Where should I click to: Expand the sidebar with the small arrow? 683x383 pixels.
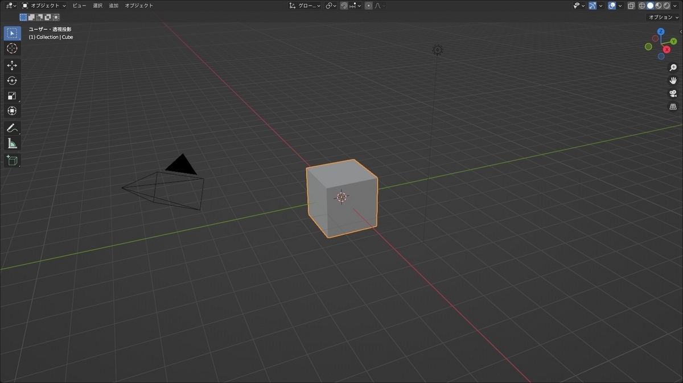(681, 31)
